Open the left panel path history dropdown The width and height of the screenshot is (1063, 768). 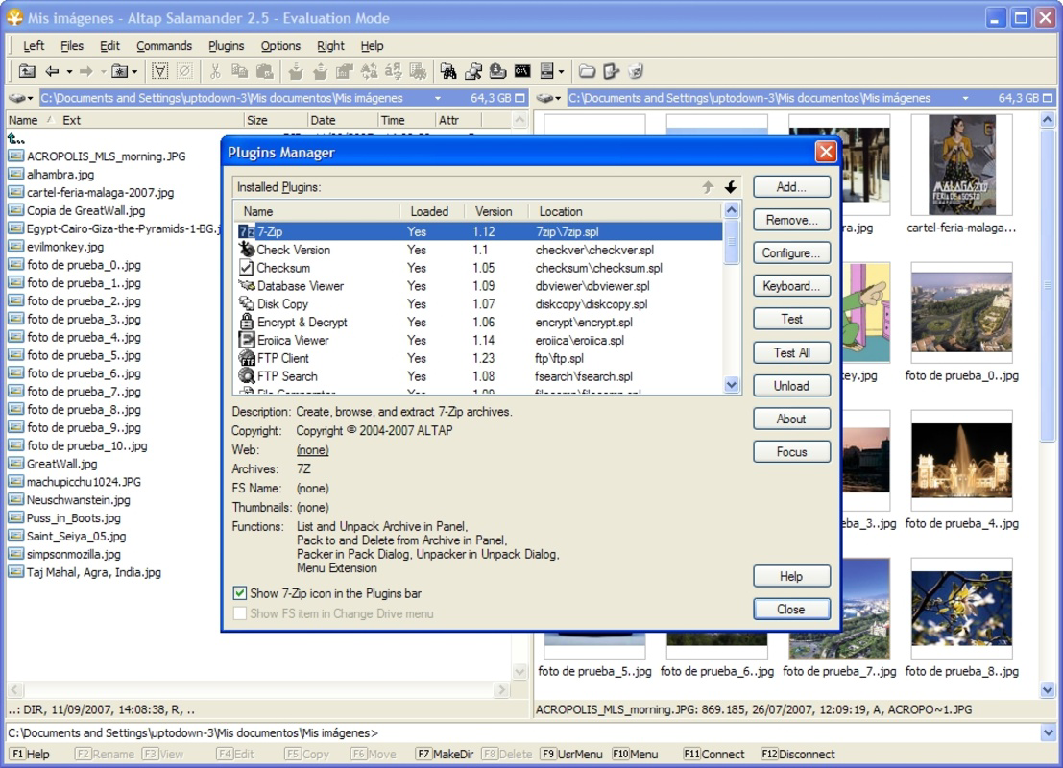pos(437,98)
